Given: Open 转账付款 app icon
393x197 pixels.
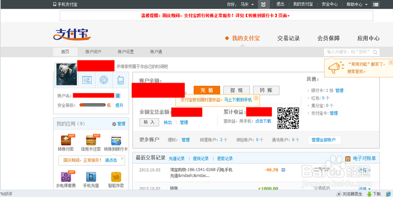Looking at the screenshot, I should 66,140.
